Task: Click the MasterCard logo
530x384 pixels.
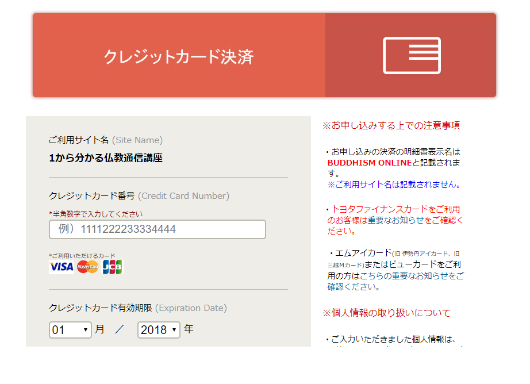Action: tap(88, 267)
